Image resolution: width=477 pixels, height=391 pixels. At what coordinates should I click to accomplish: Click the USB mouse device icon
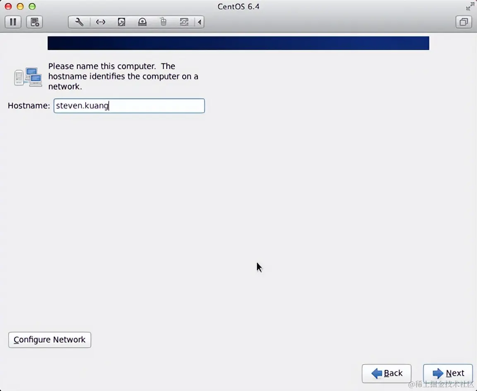pyautogui.click(x=164, y=22)
